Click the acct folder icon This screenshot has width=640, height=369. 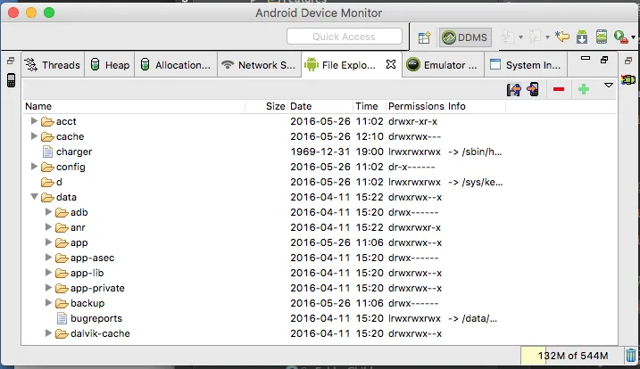(x=48, y=121)
